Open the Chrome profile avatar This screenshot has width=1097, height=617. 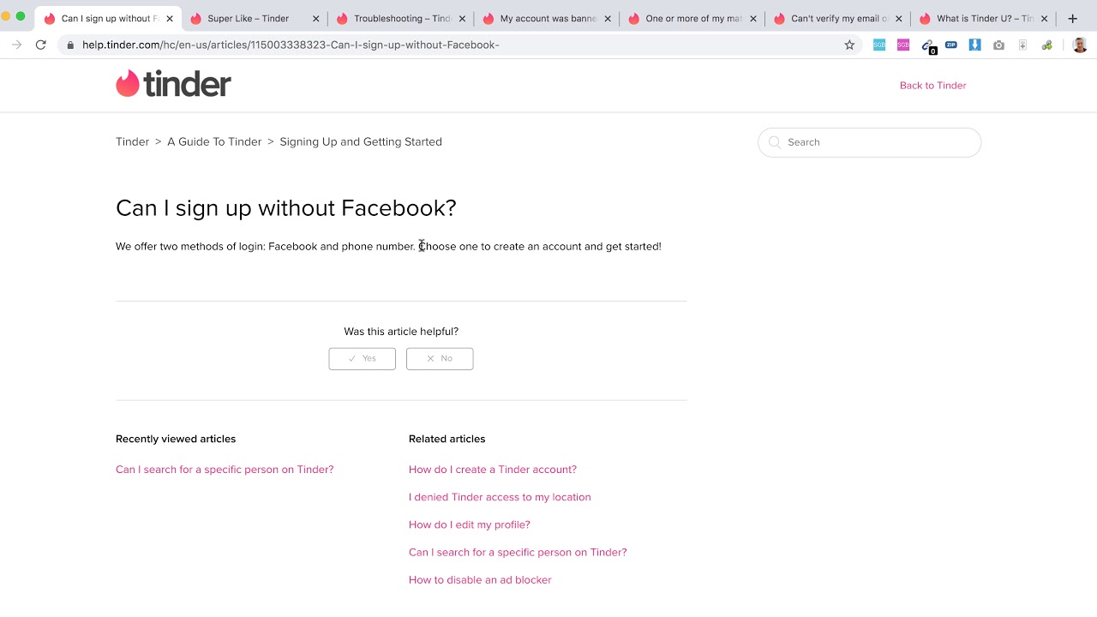point(1079,45)
